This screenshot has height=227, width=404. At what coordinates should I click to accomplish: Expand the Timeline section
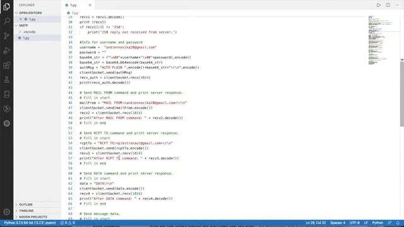[26, 211]
